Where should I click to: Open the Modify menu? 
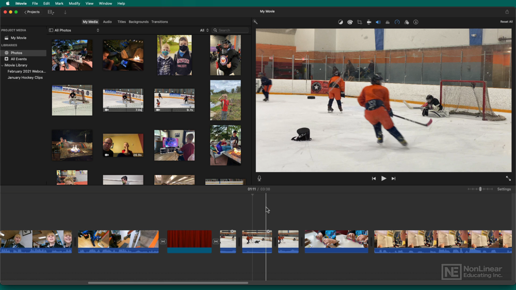tap(74, 3)
